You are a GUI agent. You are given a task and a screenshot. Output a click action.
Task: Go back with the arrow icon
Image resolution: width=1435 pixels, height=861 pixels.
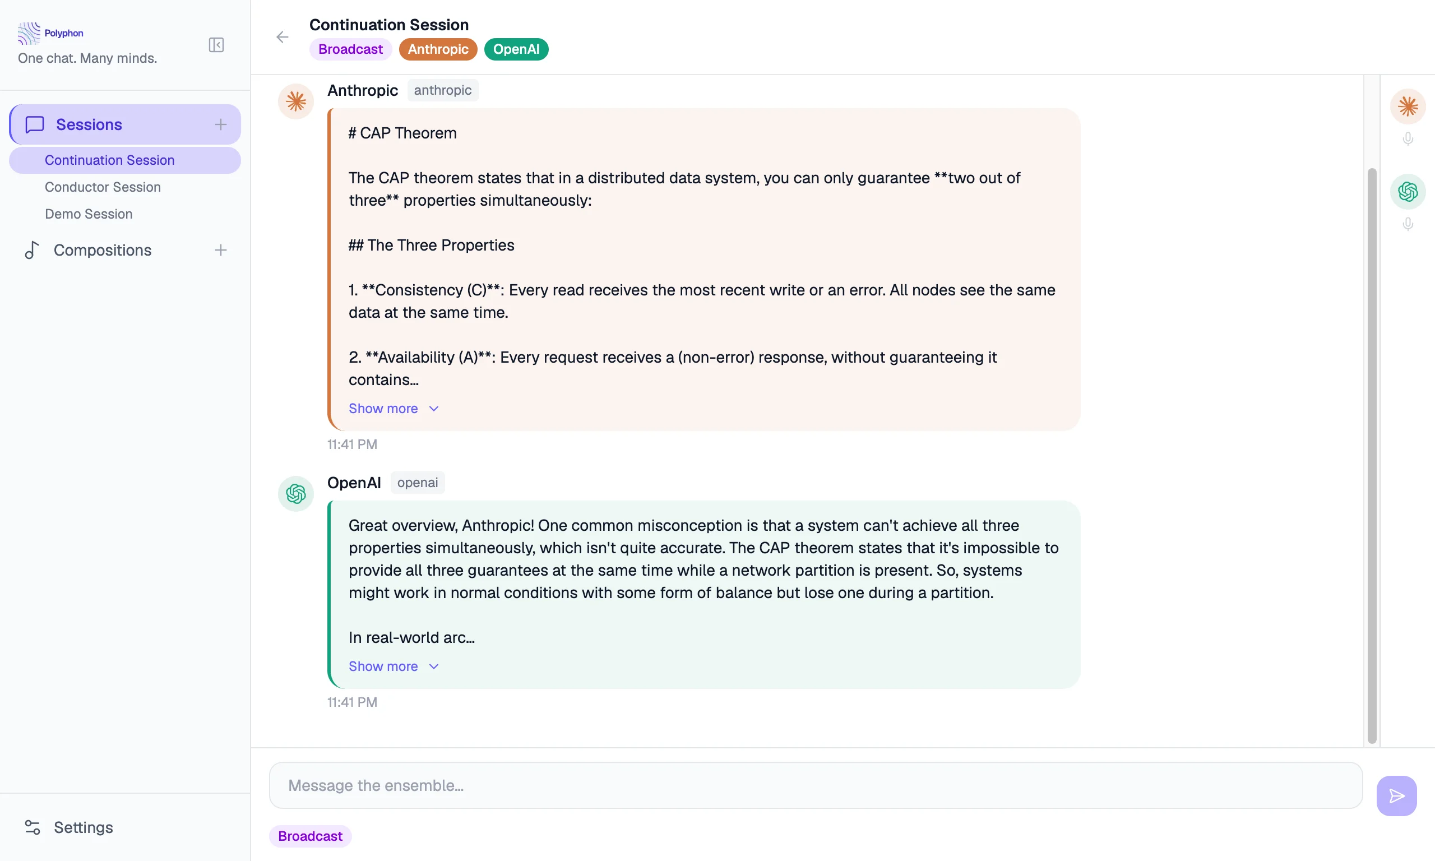[283, 37]
